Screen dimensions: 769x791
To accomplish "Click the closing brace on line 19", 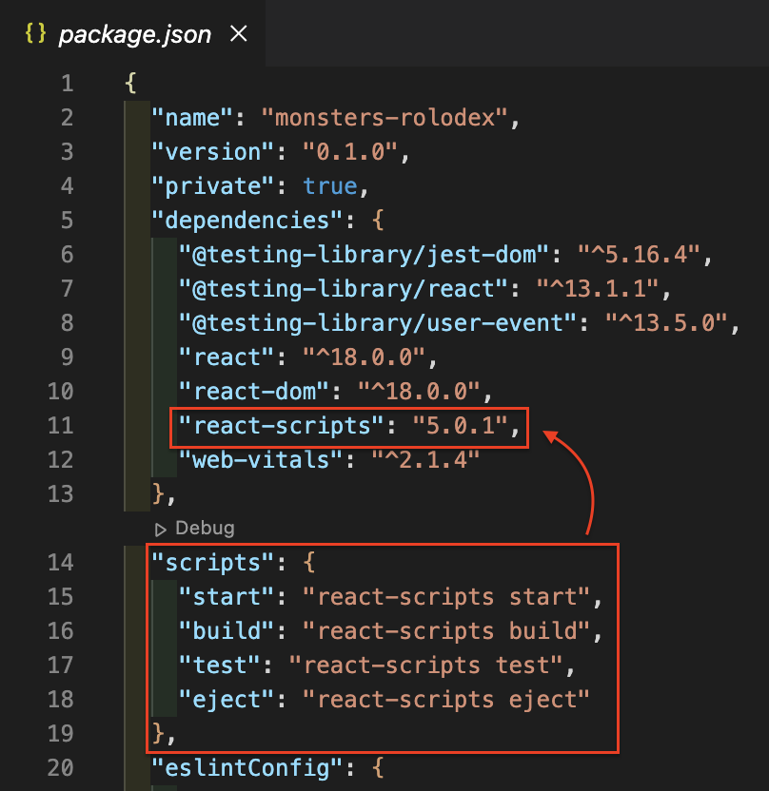I will tap(159, 735).
